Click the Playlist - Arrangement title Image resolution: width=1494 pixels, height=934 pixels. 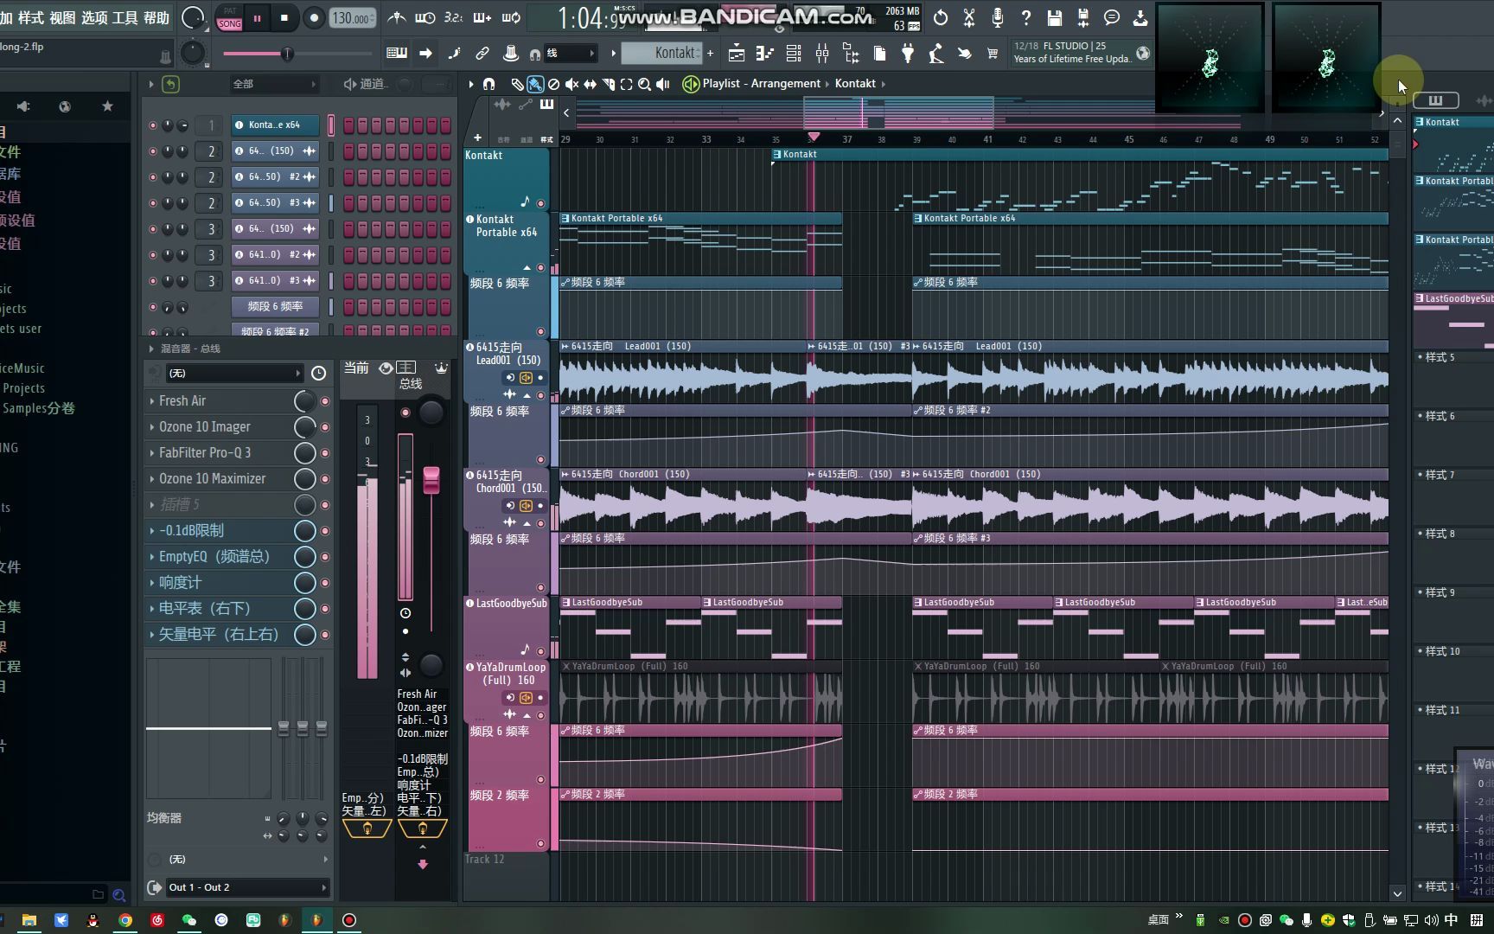click(761, 83)
